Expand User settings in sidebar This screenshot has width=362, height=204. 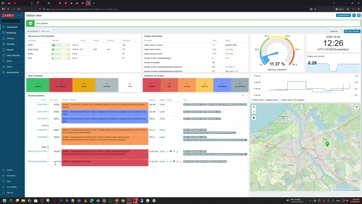(x=12, y=187)
